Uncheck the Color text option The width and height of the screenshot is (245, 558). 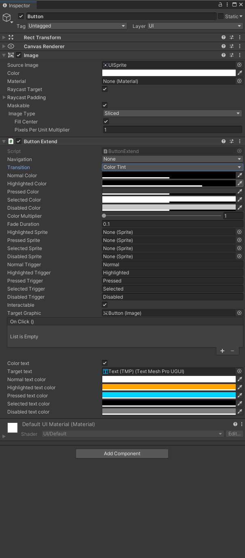105,363
